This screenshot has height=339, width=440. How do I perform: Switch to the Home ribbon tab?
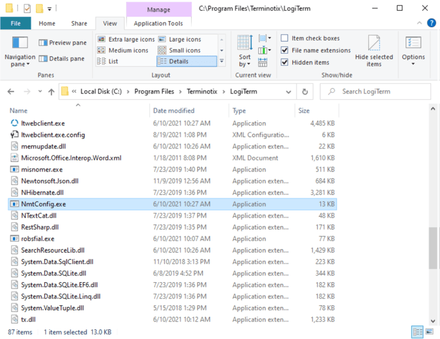[47, 23]
